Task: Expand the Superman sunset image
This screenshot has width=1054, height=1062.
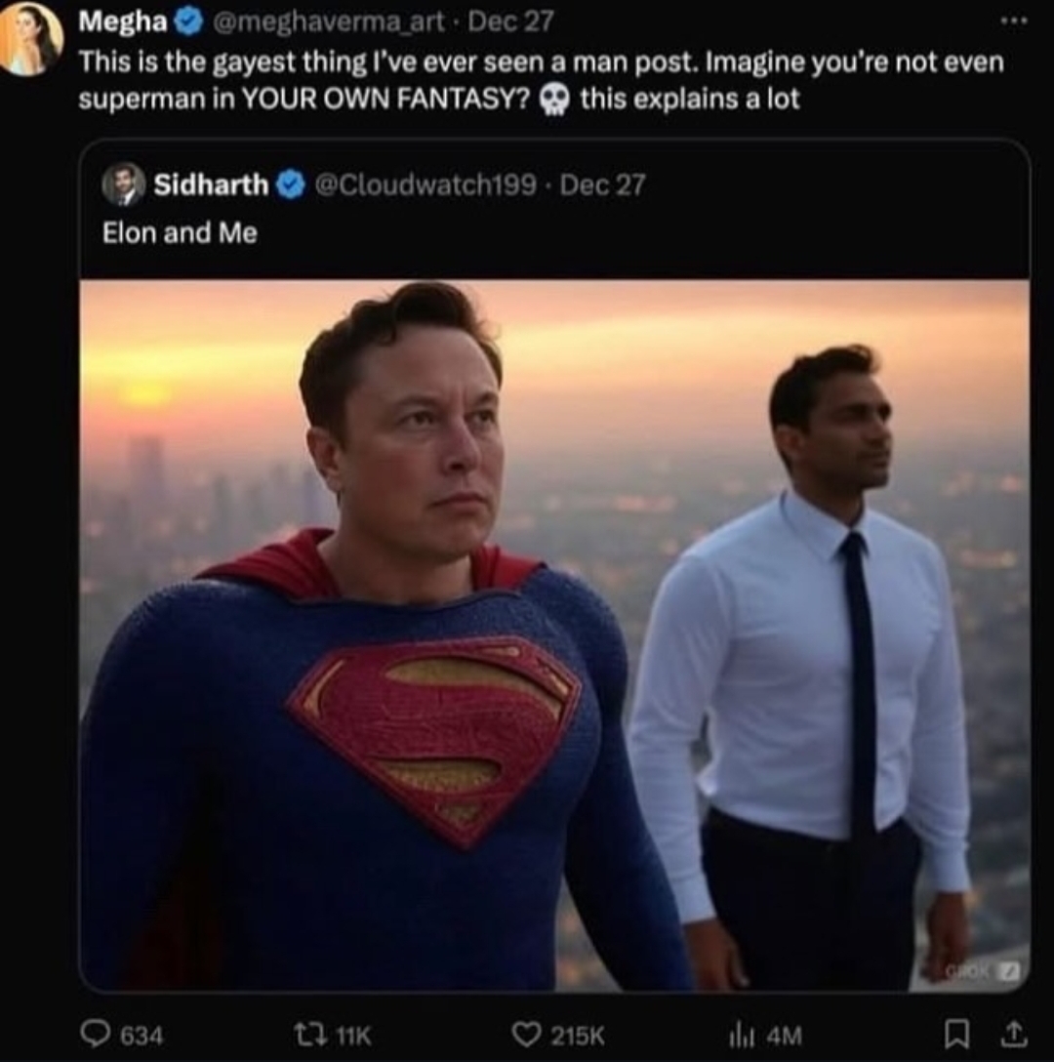Action: (554, 635)
